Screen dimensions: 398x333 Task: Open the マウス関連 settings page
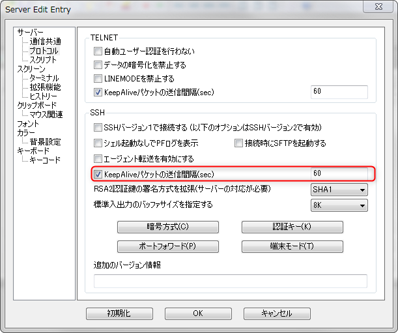tap(46, 115)
